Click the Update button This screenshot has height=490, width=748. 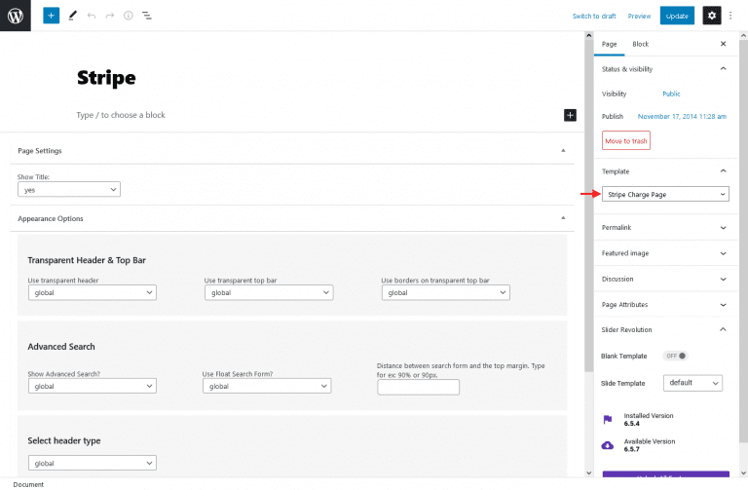pyautogui.click(x=677, y=16)
